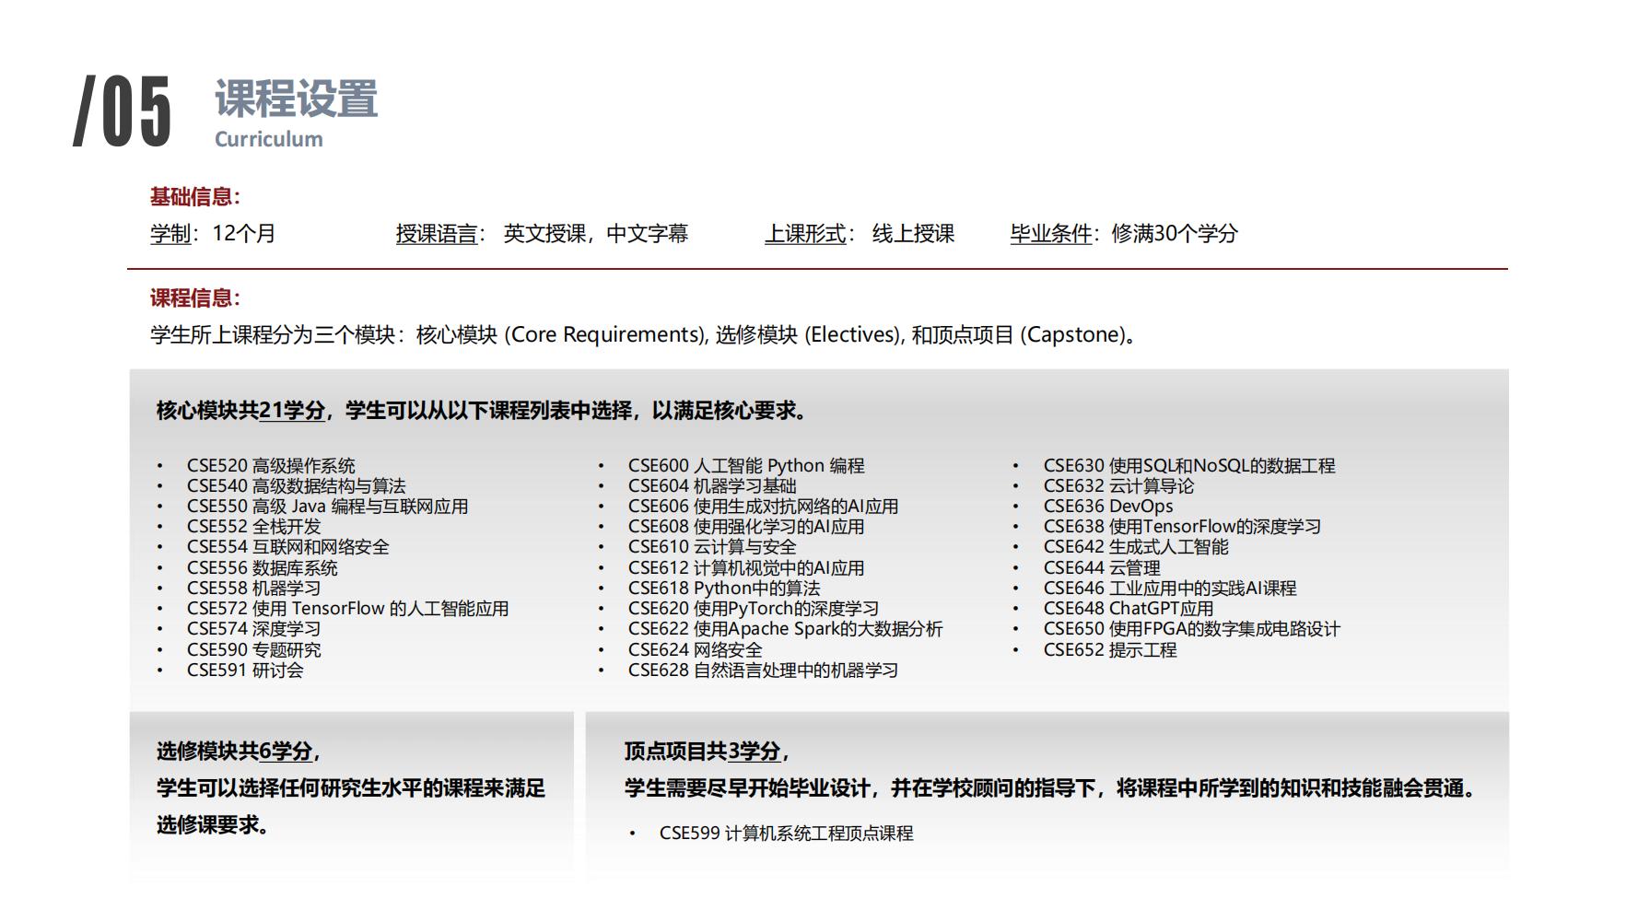Click the Curriculum subtitle
Viewport: 1638px width, 921px height.
click(268, 139)
